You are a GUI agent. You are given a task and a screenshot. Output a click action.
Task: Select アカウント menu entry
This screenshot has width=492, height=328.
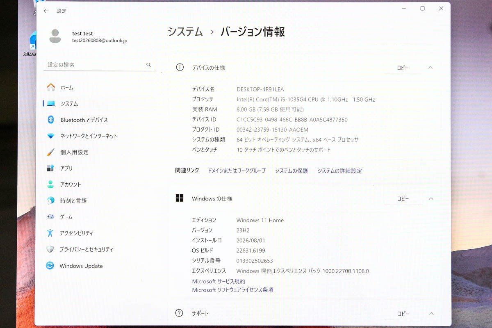(x=71, y=184)
